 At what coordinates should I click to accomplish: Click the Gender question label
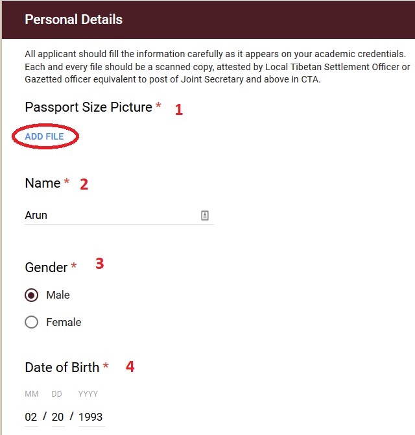[x=46, y=267]
